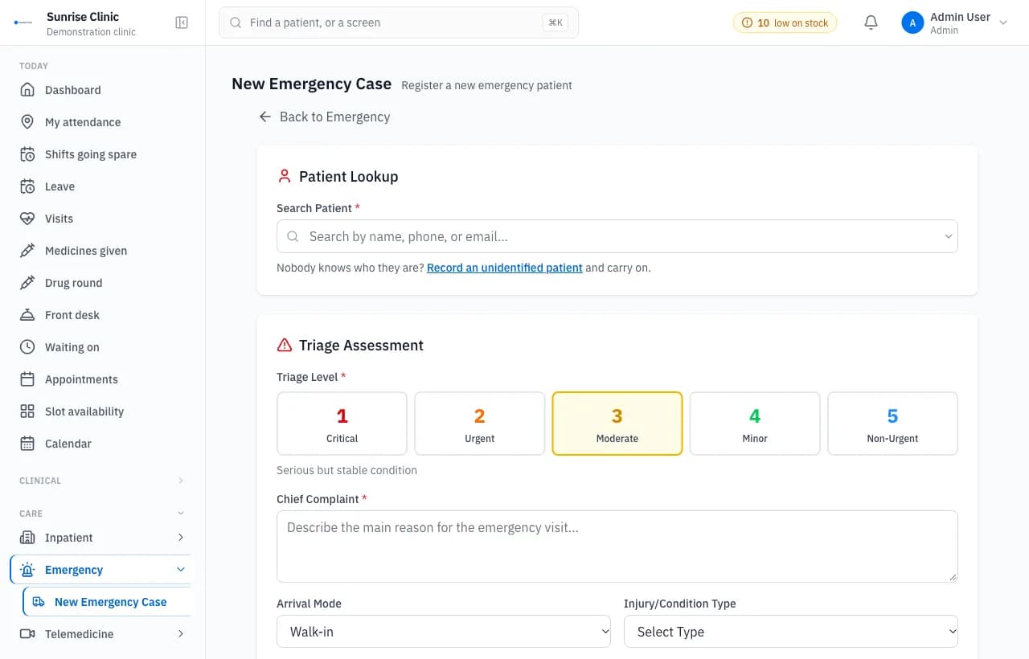
Task: Click the Drug round syringe icon
Action: pos(27,283)
